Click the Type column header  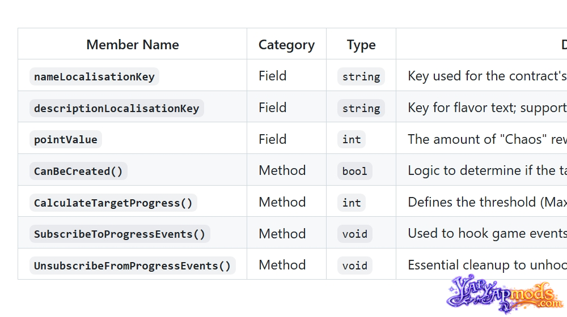361,45
